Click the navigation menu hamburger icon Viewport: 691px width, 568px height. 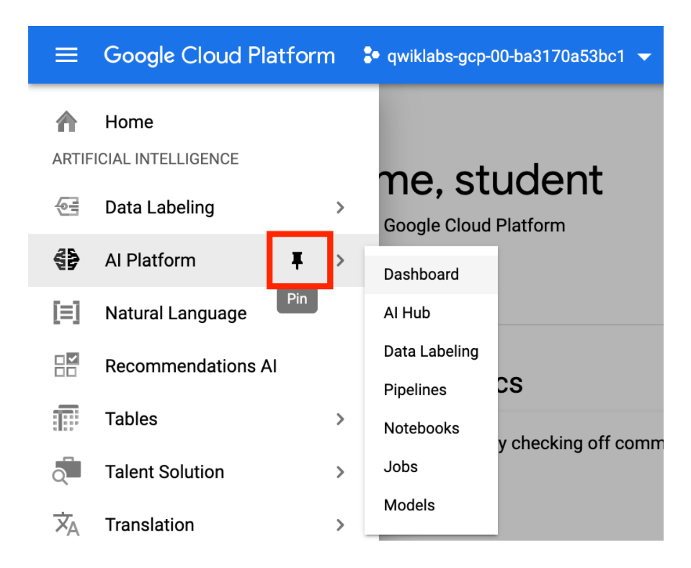[66, 55]
